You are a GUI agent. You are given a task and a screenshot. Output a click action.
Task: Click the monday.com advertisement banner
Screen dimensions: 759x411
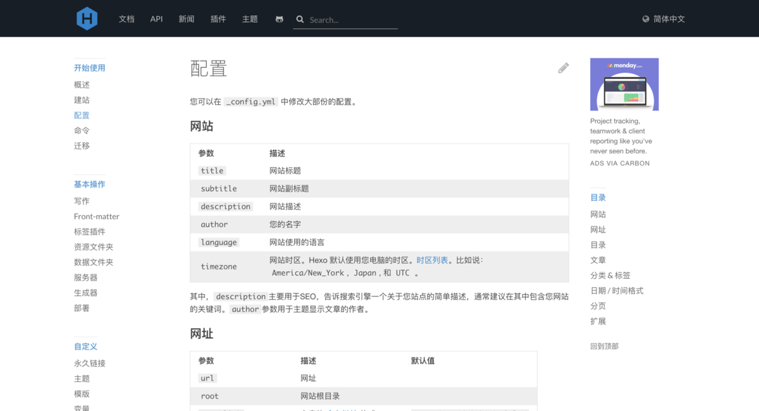pos(624,84)
